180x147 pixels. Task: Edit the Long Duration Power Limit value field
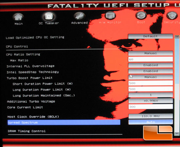151,89
